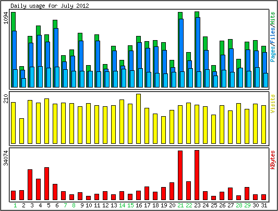
Task: Click day 31 on the x-axis
Action: pyautogui.click(x=264, y=205)
